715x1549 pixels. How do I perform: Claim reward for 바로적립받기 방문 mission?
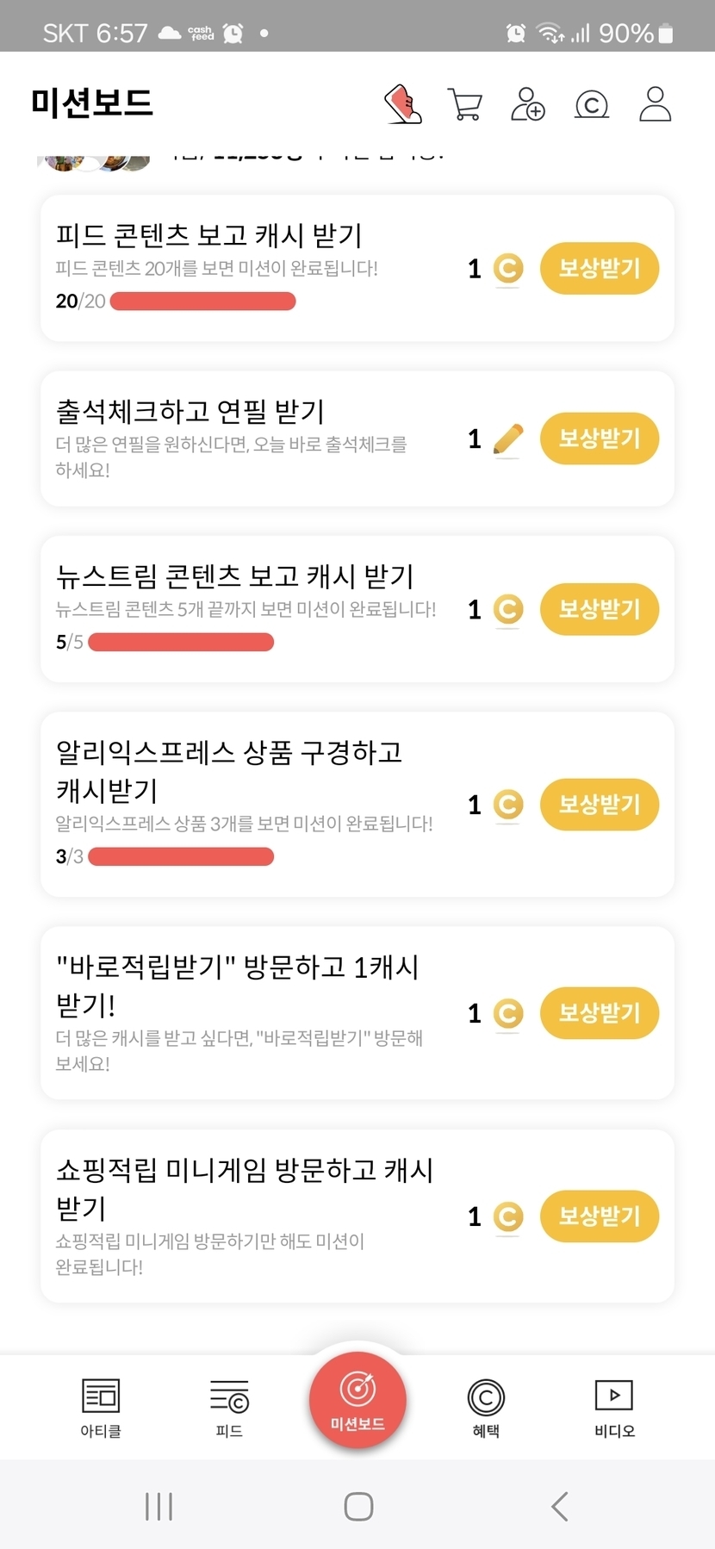click(600, 1013)
